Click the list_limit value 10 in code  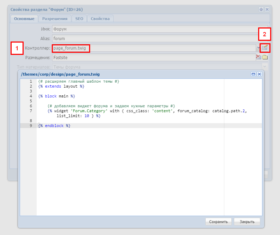click(x=87, y=116)
